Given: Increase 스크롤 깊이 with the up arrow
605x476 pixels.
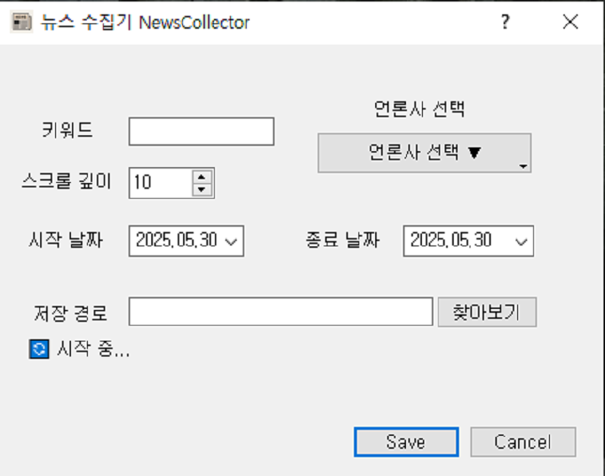Looking at the screenshot, I should click(x=201, y=176).
